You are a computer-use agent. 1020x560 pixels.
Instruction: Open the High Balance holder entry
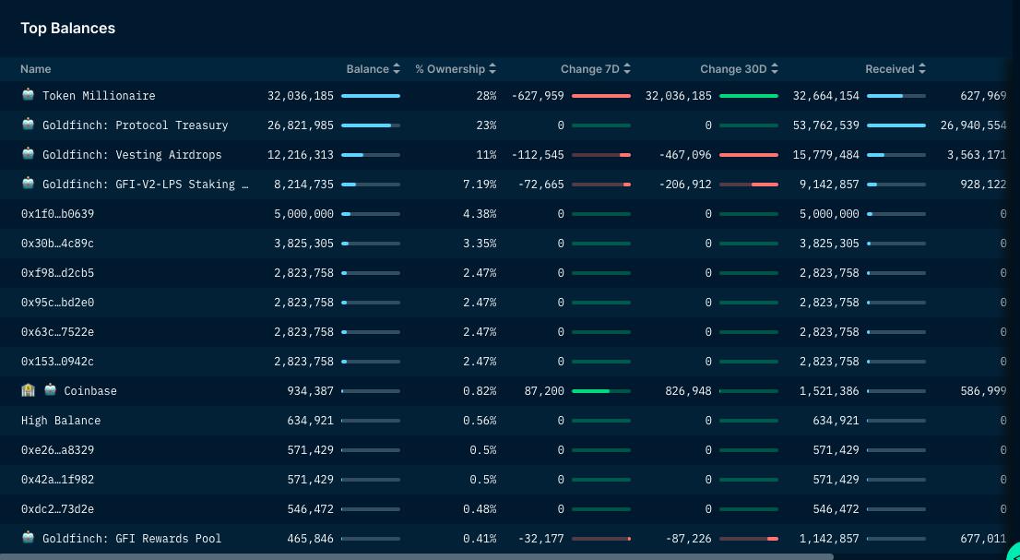(61, 420)
